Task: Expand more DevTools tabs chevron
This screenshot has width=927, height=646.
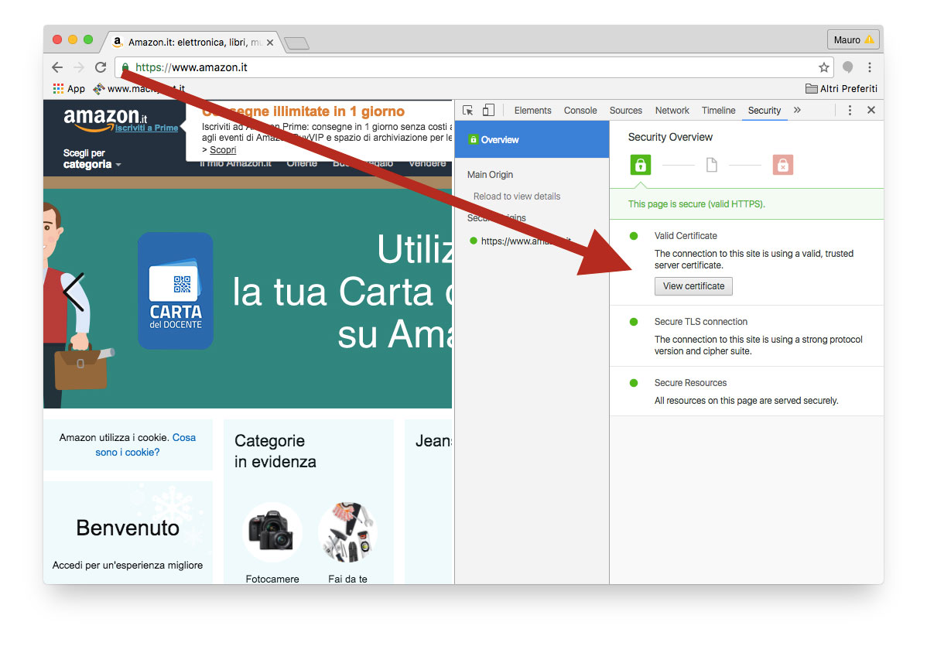Action: click(797, 110)
